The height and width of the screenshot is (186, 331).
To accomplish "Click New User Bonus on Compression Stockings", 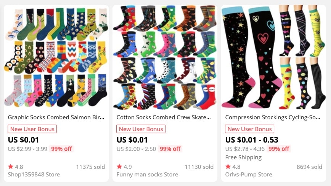I will [x=250, y=129].
